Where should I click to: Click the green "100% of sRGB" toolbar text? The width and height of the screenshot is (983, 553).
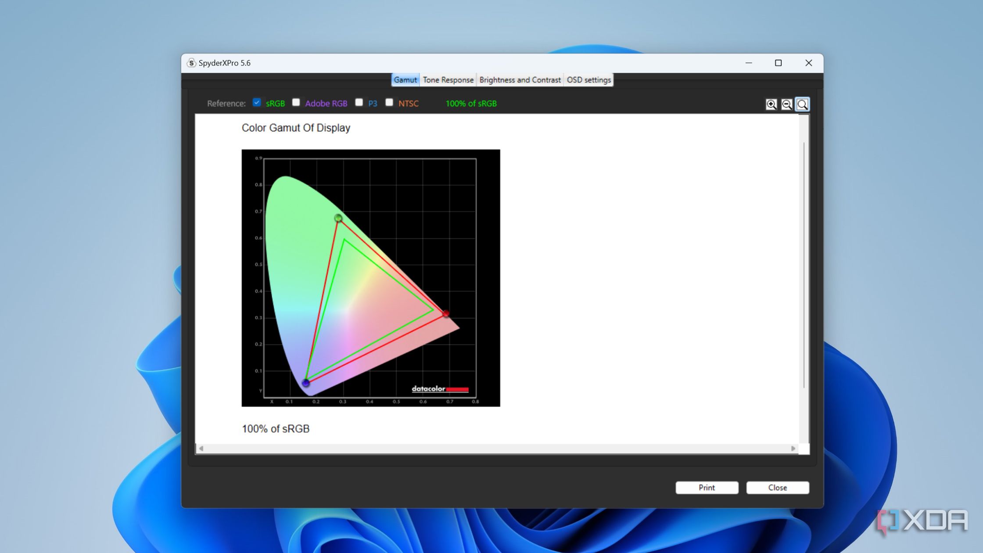471,104
